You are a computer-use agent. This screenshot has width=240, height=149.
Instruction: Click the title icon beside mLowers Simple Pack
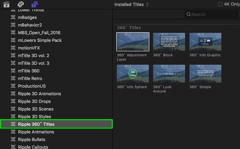point(13,40)
